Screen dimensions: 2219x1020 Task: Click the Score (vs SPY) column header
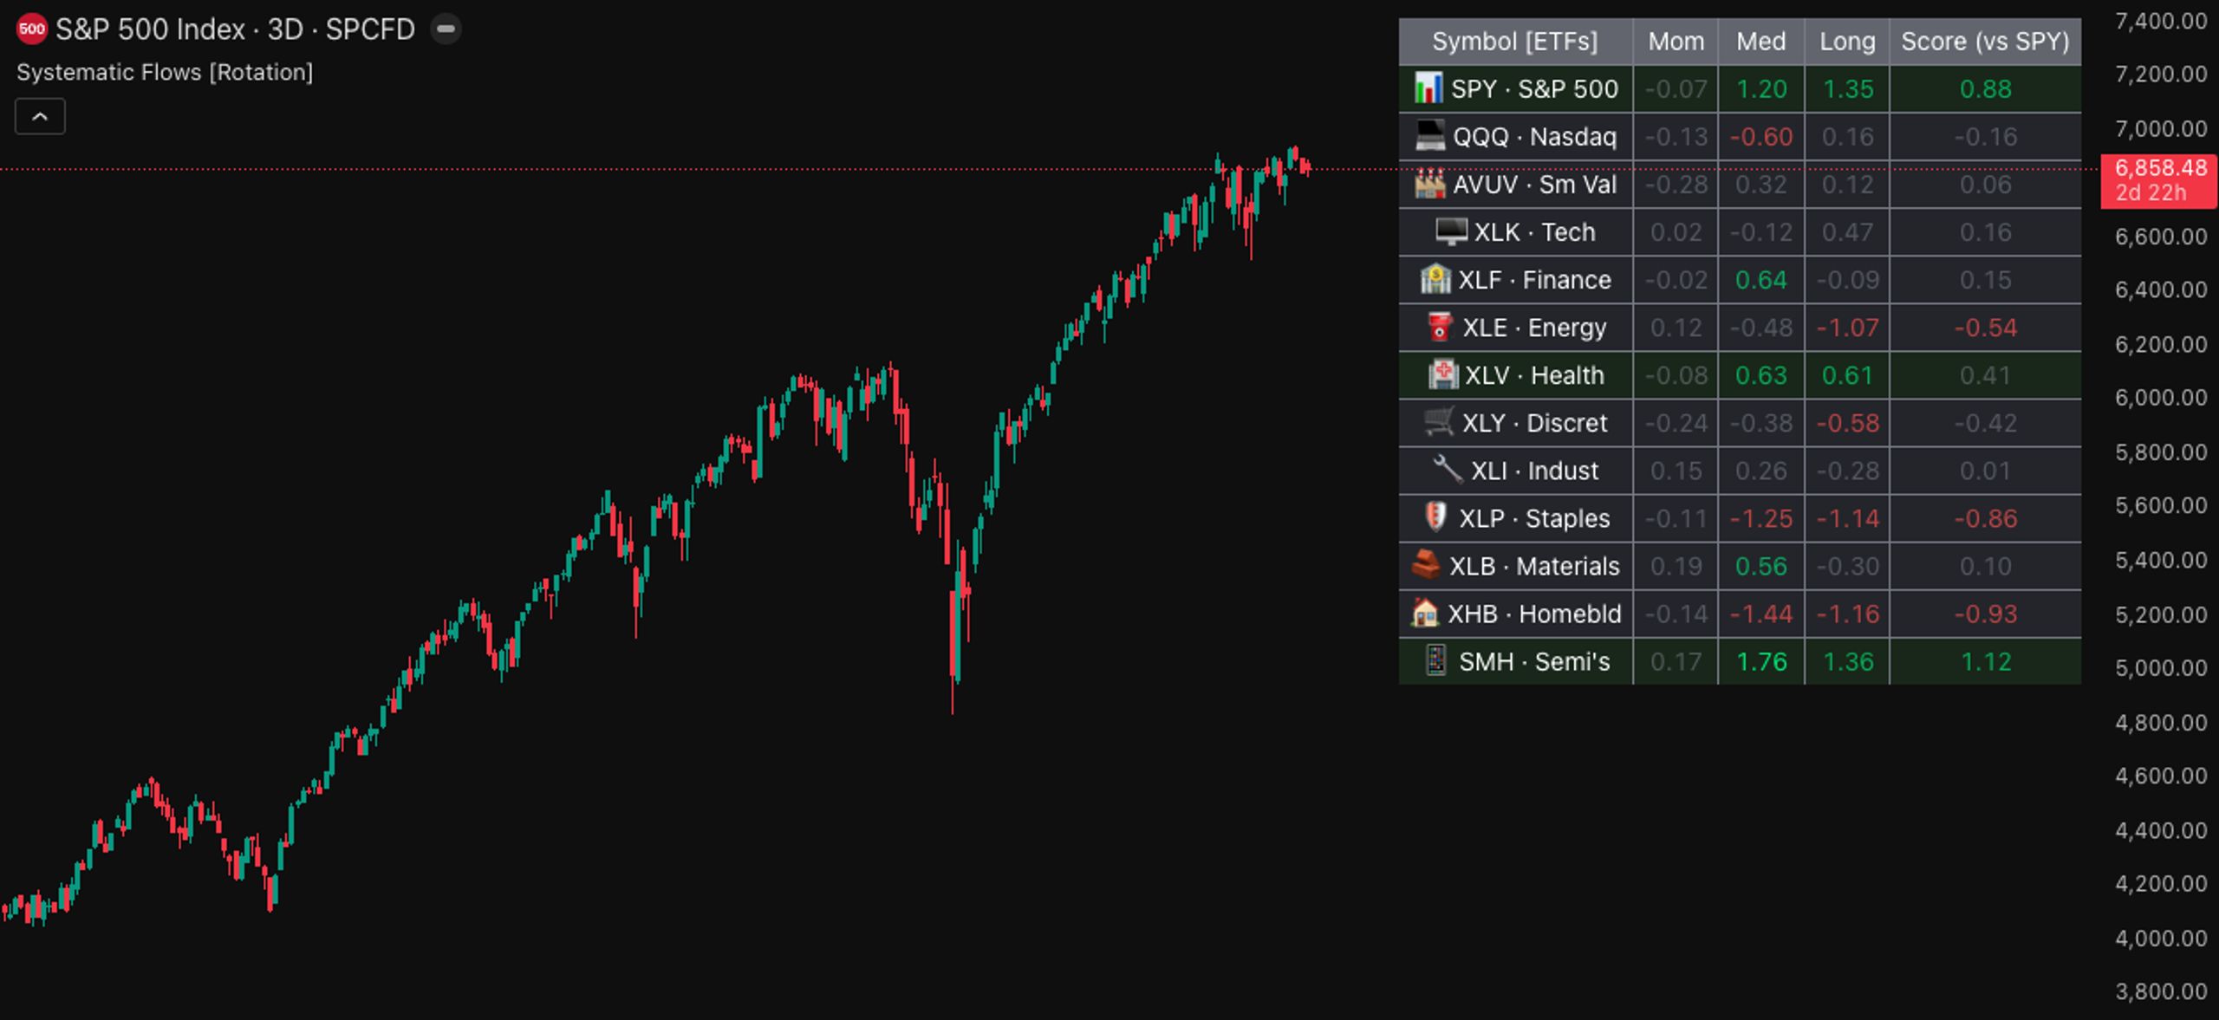pyautogui.click(x=1986, y=42)
